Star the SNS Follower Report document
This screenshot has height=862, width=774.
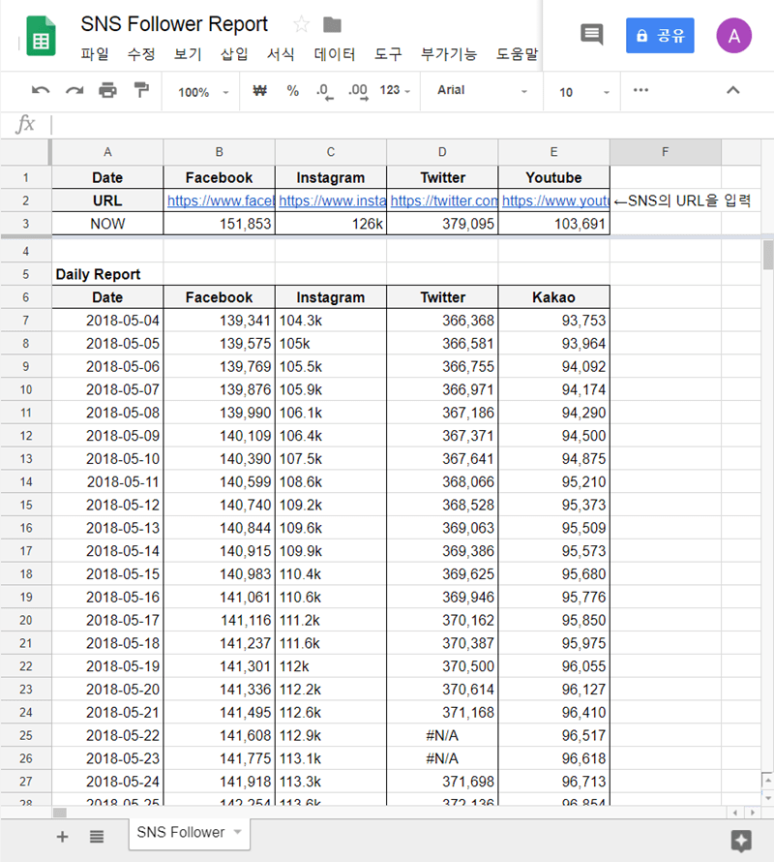(x=301, y=24)
